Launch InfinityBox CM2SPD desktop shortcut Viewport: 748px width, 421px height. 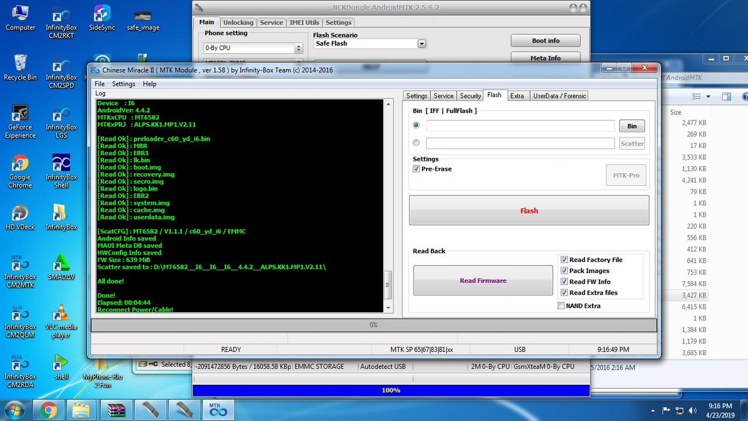[x=61, y=72]
